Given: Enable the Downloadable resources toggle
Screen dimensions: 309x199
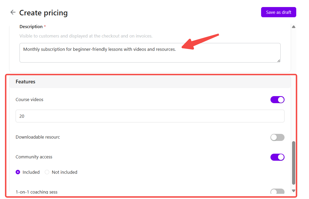Looking at the screenshot, I should [277, 138].
